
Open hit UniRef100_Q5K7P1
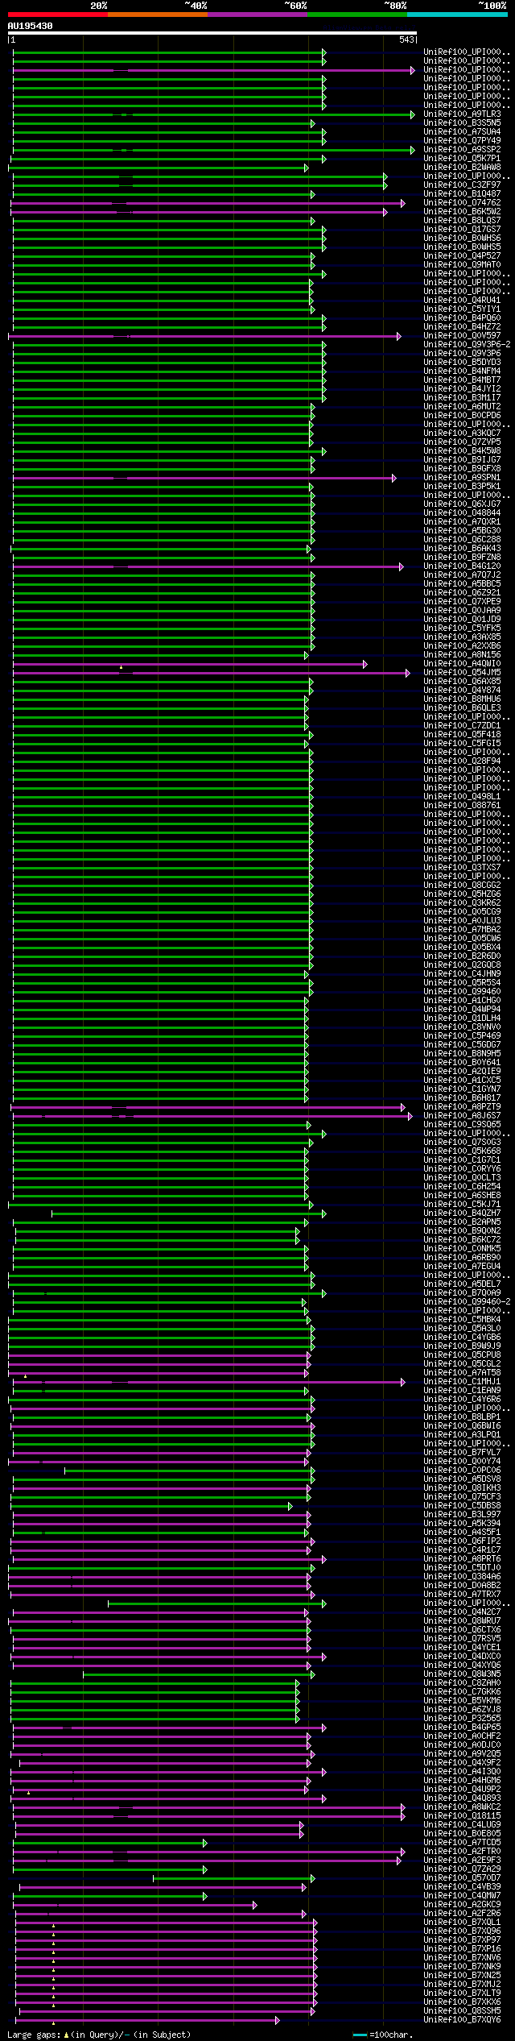pos(462,159)
